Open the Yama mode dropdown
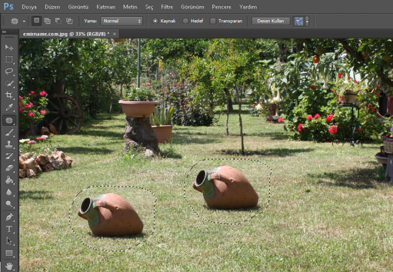 pyautogui.click(x=122, y=21)
